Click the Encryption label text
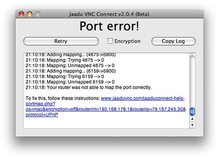Image resolution: width=219 pixels, height=158 pixels. pyautogui.click(x=127, y=41)
